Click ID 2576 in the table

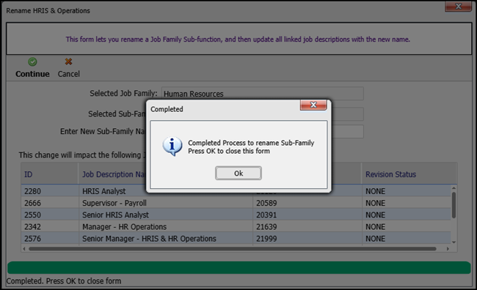(x=32, y=239)
